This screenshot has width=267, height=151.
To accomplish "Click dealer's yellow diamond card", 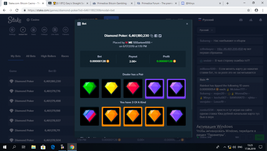I will pos(111,88).
